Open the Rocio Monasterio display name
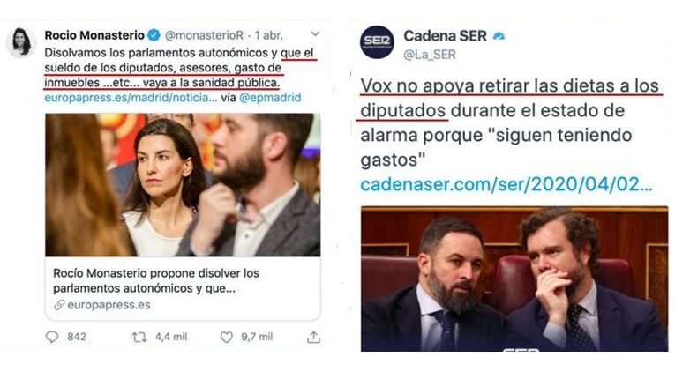Screen dimensions: 675x379 (94, 35)
